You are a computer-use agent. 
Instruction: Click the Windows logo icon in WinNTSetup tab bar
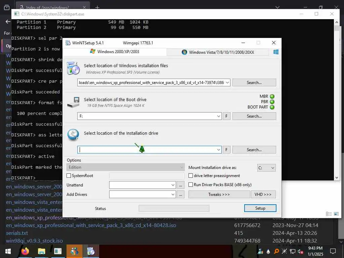[x=276, y=52]
